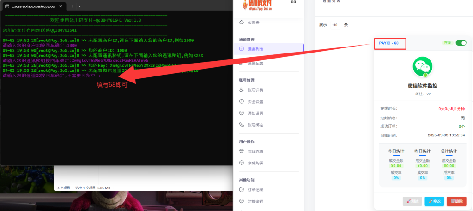This screenshot has width=473, height=211.
Task: Click the page size entries input
Action: 335,25
